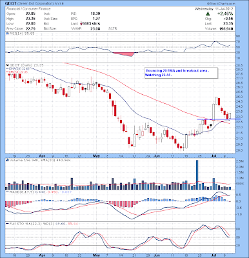The width and height of the screenshot is (249, 258).
Task: Click the Jul label under price chart
Action: pos(214,155)
